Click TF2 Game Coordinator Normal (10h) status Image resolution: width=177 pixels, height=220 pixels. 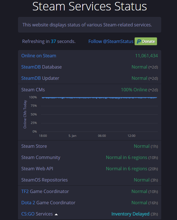point(145,191)
